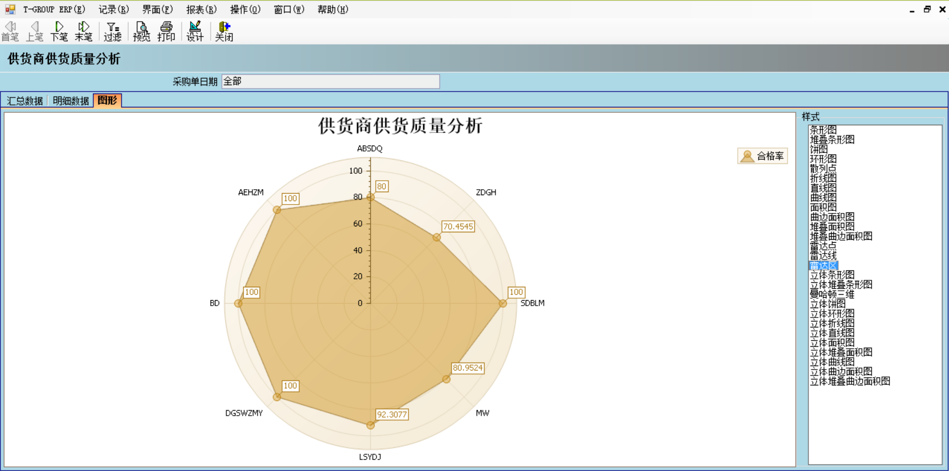Open the filter (过滤) tool
Viewport: 949px width, 471px height.
112,31
